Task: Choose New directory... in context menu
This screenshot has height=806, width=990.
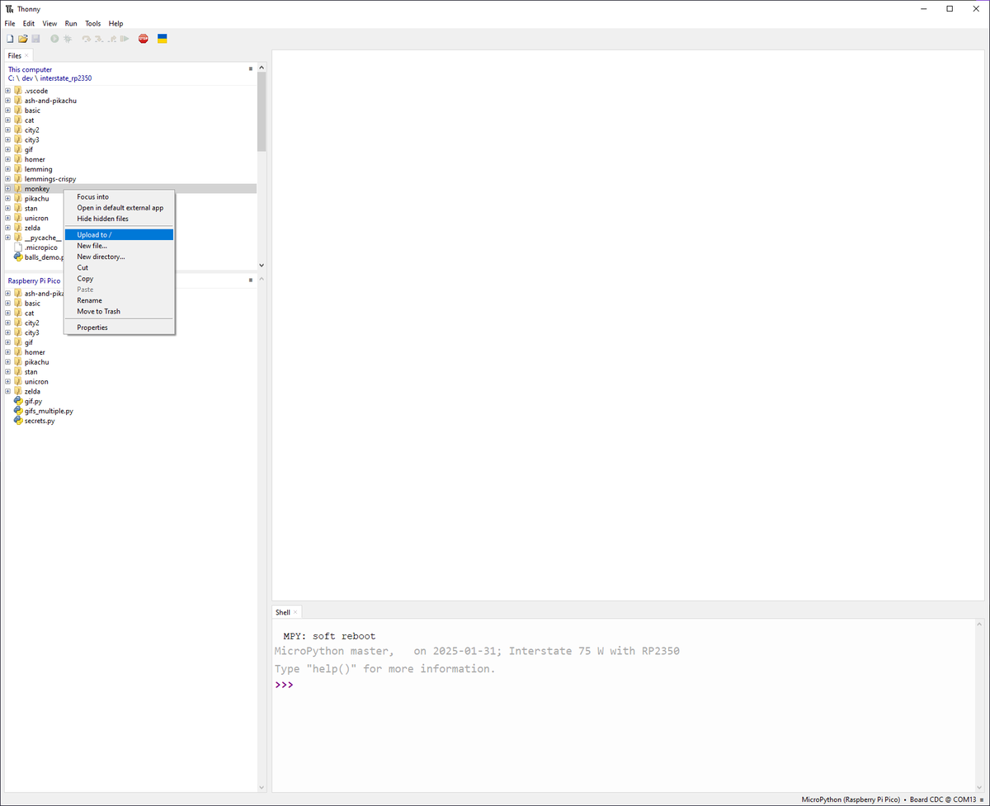Action: pos(119,257)
